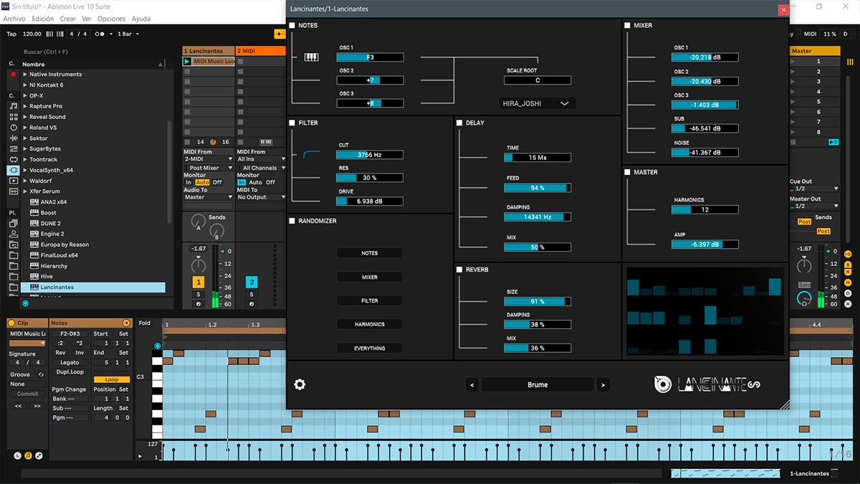This screenshot has height=484, width=860.
Task: Open the MIDI Effects category in browser
Action: [x=14, y=148]
